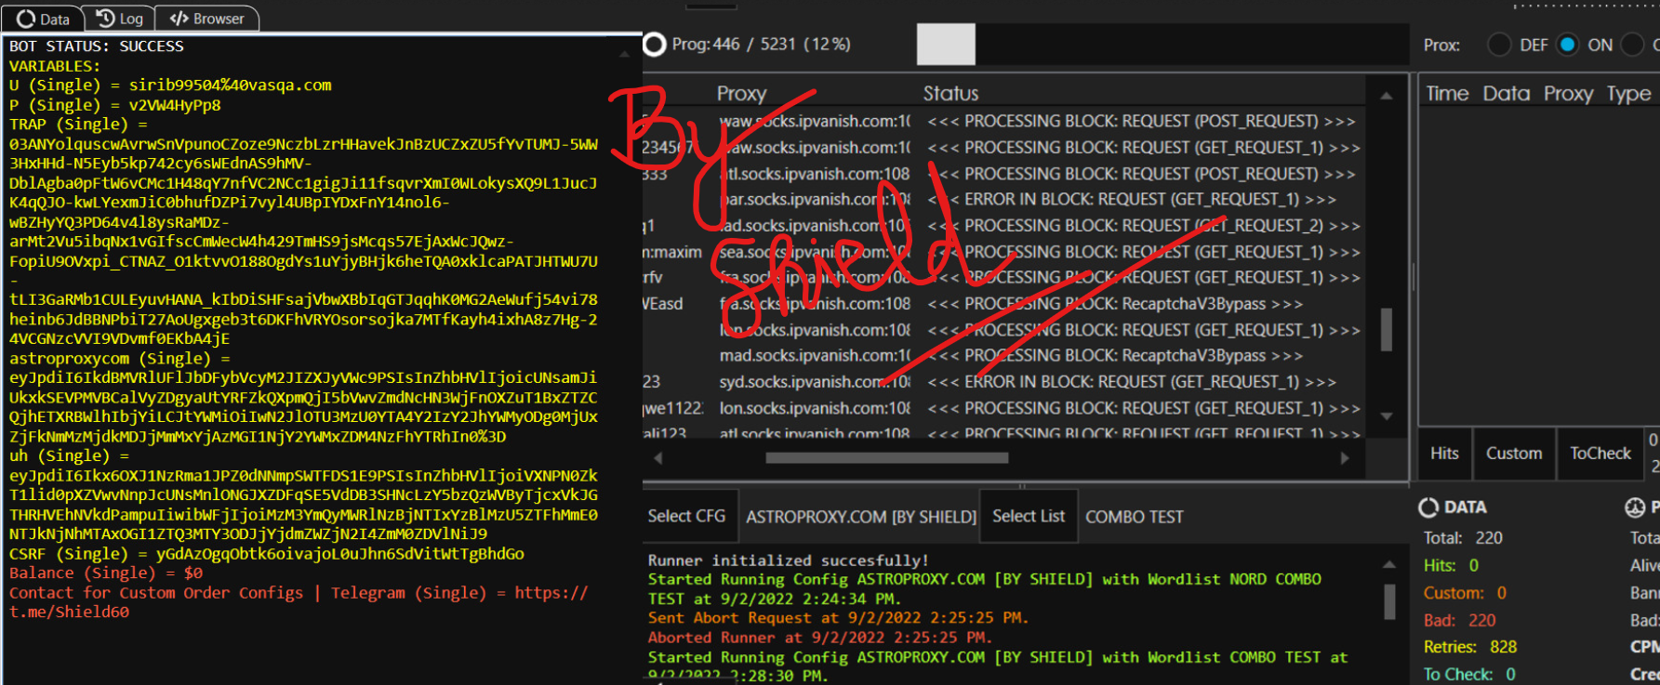
Task: Click the P (Single) password variable line
Action: 115,105
